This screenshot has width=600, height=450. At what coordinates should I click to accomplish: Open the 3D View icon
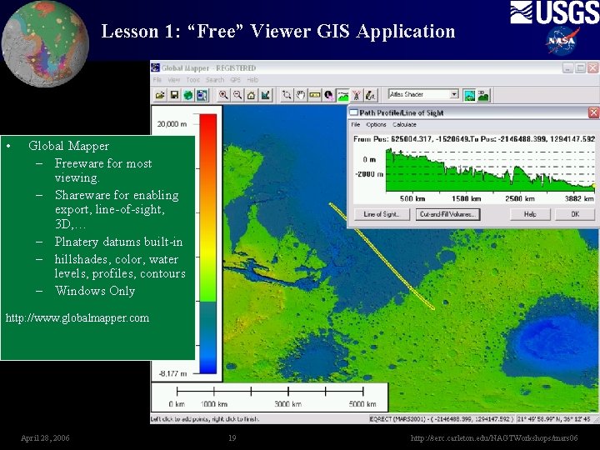coord(483,95)
